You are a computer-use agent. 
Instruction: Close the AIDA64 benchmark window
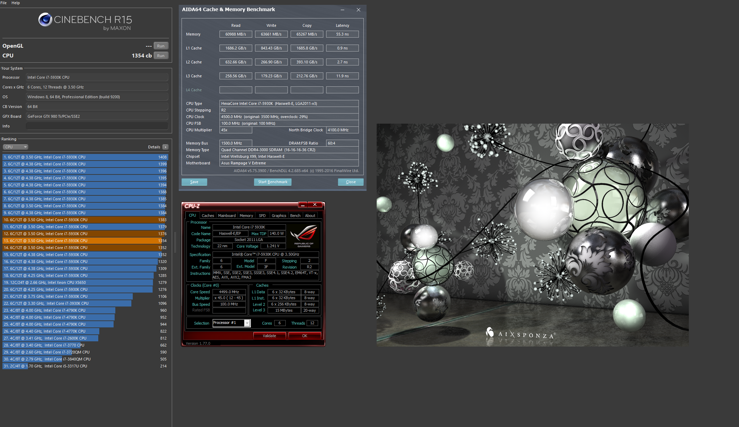click(359, 10)
